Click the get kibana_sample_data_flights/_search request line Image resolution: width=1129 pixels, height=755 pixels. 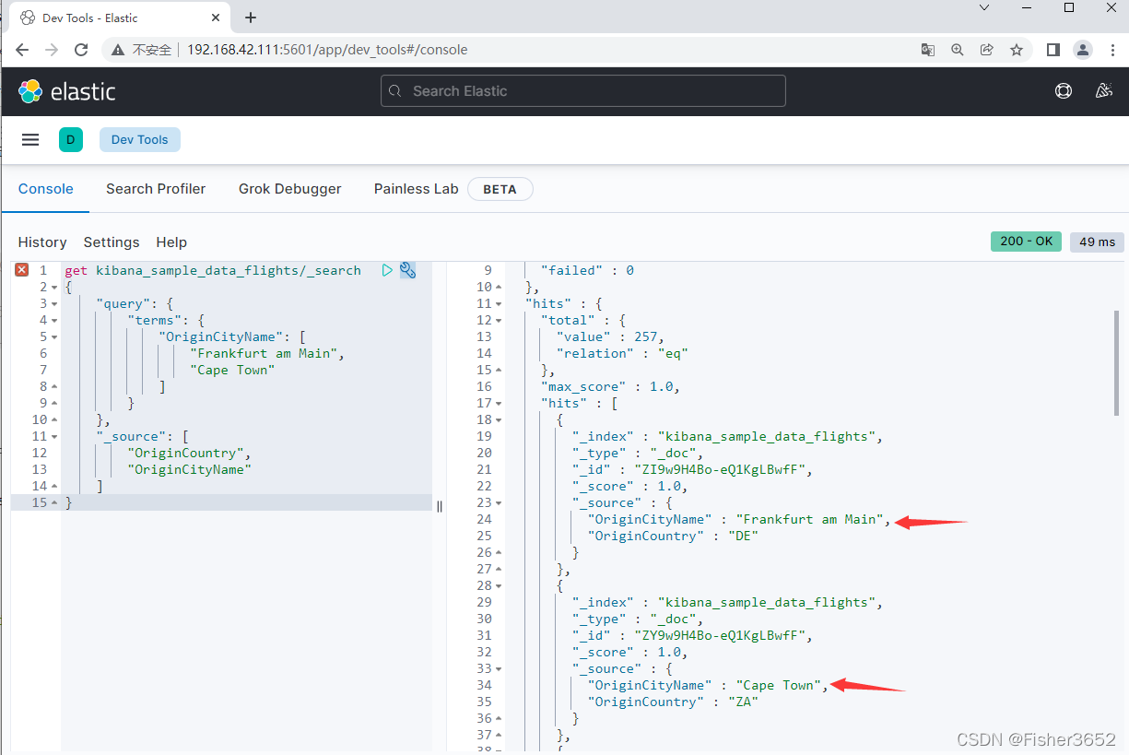(213, 271)
